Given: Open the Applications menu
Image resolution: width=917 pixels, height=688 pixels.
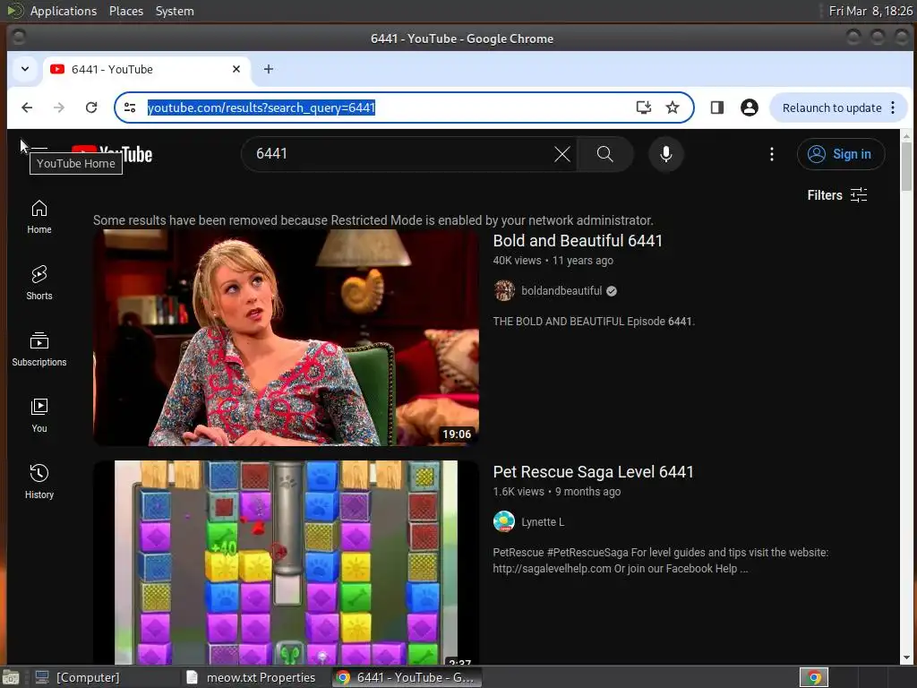Looking at the screenshot, I should (64, 11).
